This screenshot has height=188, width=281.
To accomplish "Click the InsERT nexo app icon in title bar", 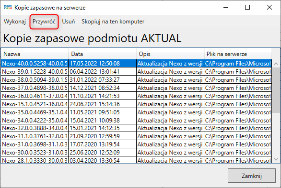I will coord(8,7).
